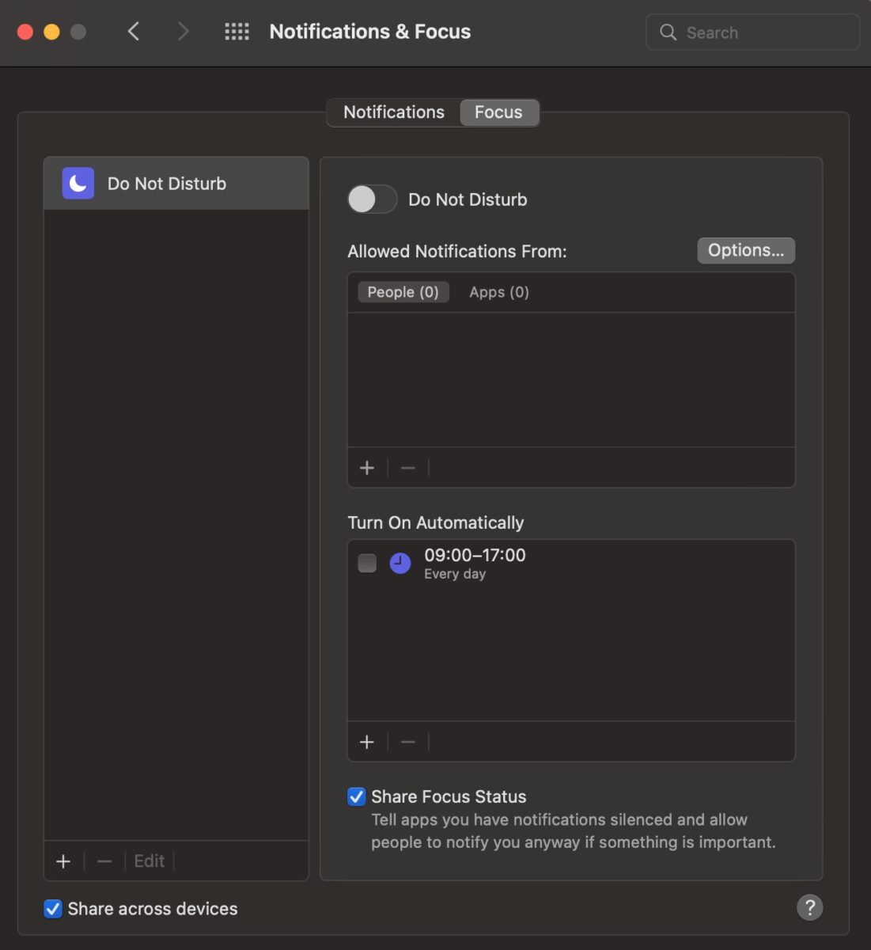The height and width of the screenshot is (950, 871).
Task: Select Do Not Disturb in the sidebar
Action: pyautogui.click(x=176, y=184)
